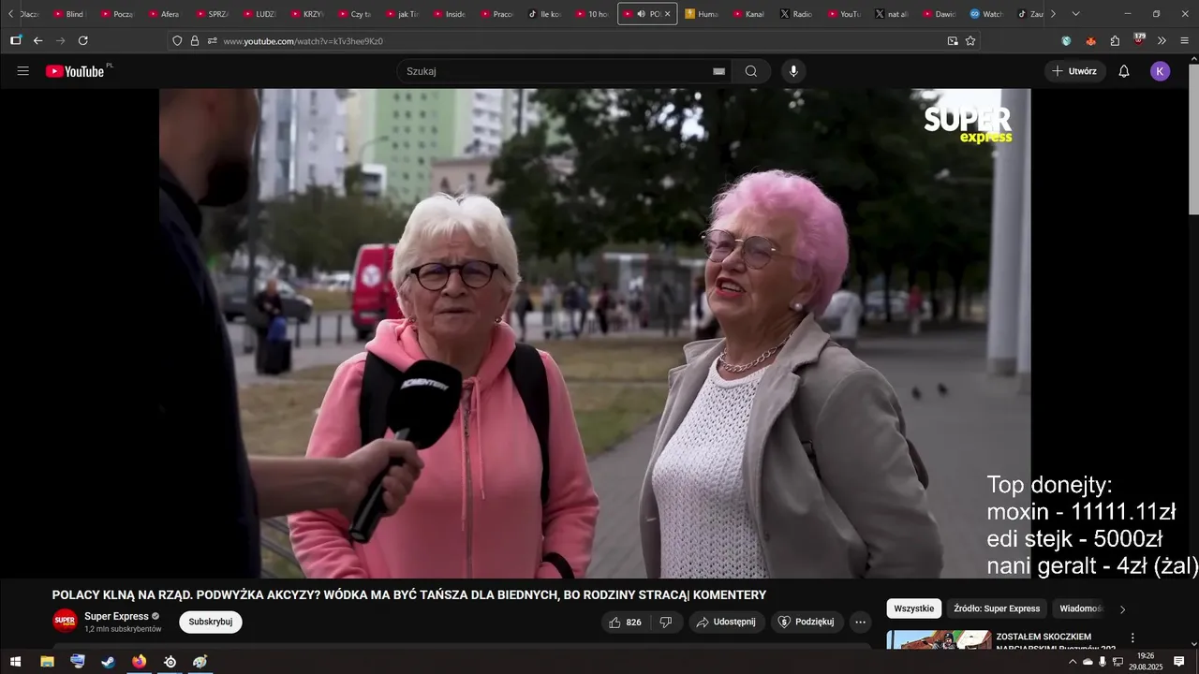Open the browser application menu

pyautogui.click(x=1184, y=40)
